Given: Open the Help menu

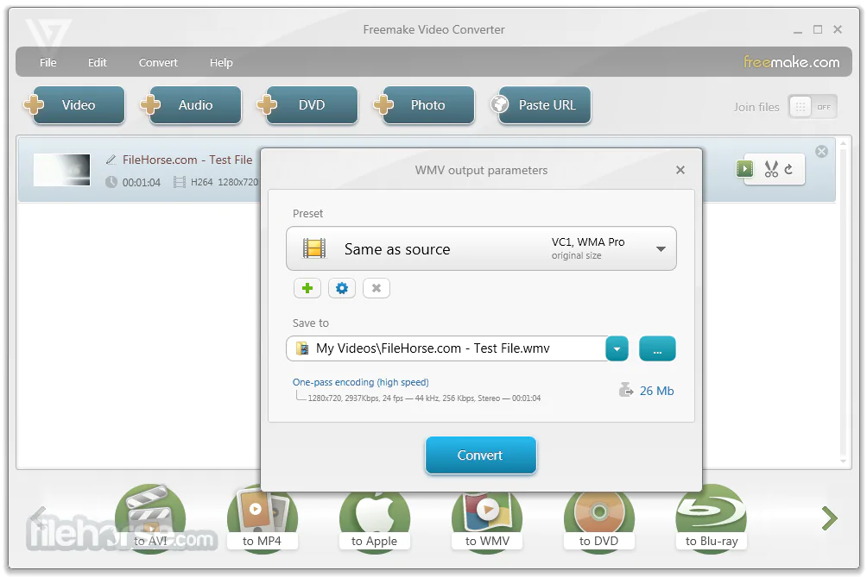Looking at the screenshot, I should [x=221, y=62].
